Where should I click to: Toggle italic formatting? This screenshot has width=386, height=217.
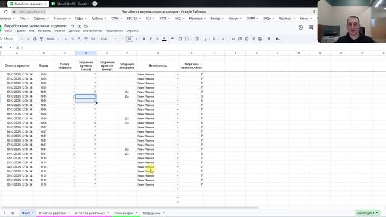tap(150, 39)
